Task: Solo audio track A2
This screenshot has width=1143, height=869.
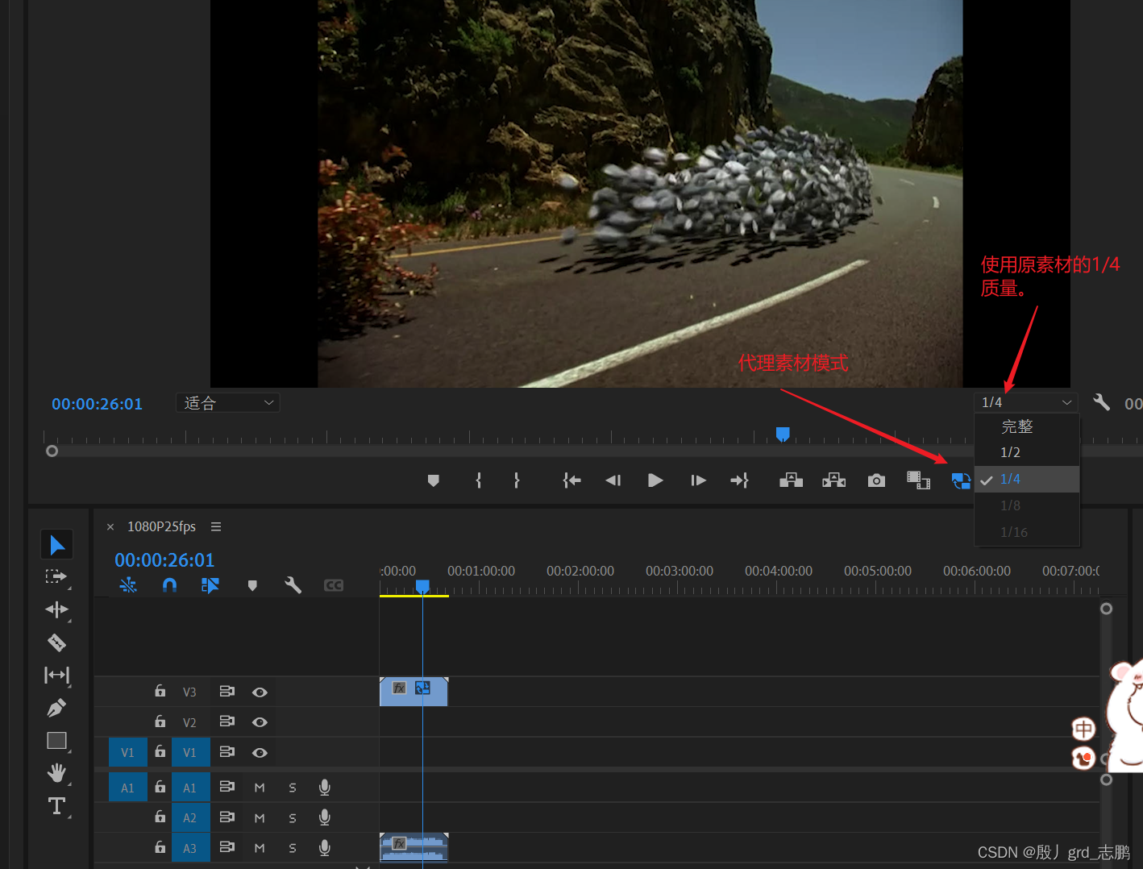Action: (293, 818)
